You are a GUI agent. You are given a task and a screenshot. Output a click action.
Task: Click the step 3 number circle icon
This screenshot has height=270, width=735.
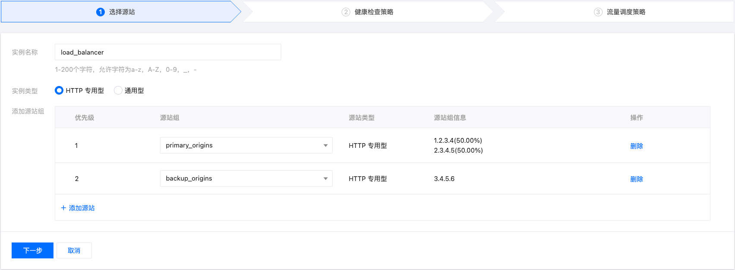coord(598,12)
